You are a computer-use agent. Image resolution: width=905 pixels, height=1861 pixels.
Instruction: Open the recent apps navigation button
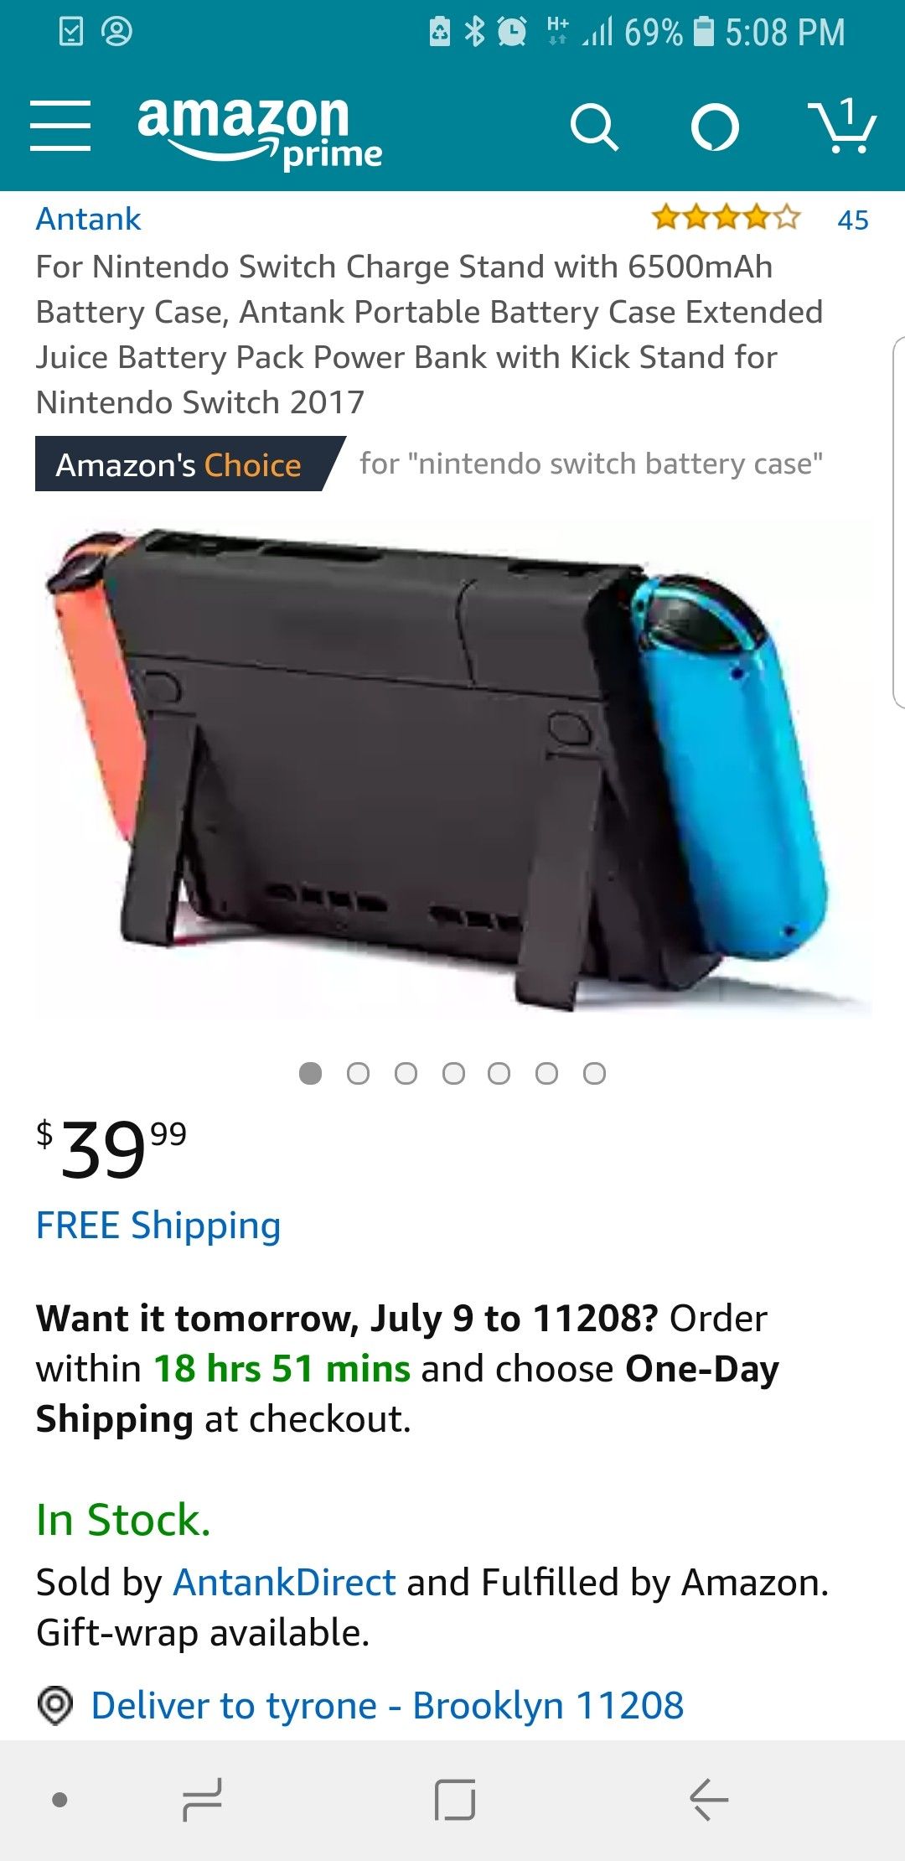click(202, 1800)
